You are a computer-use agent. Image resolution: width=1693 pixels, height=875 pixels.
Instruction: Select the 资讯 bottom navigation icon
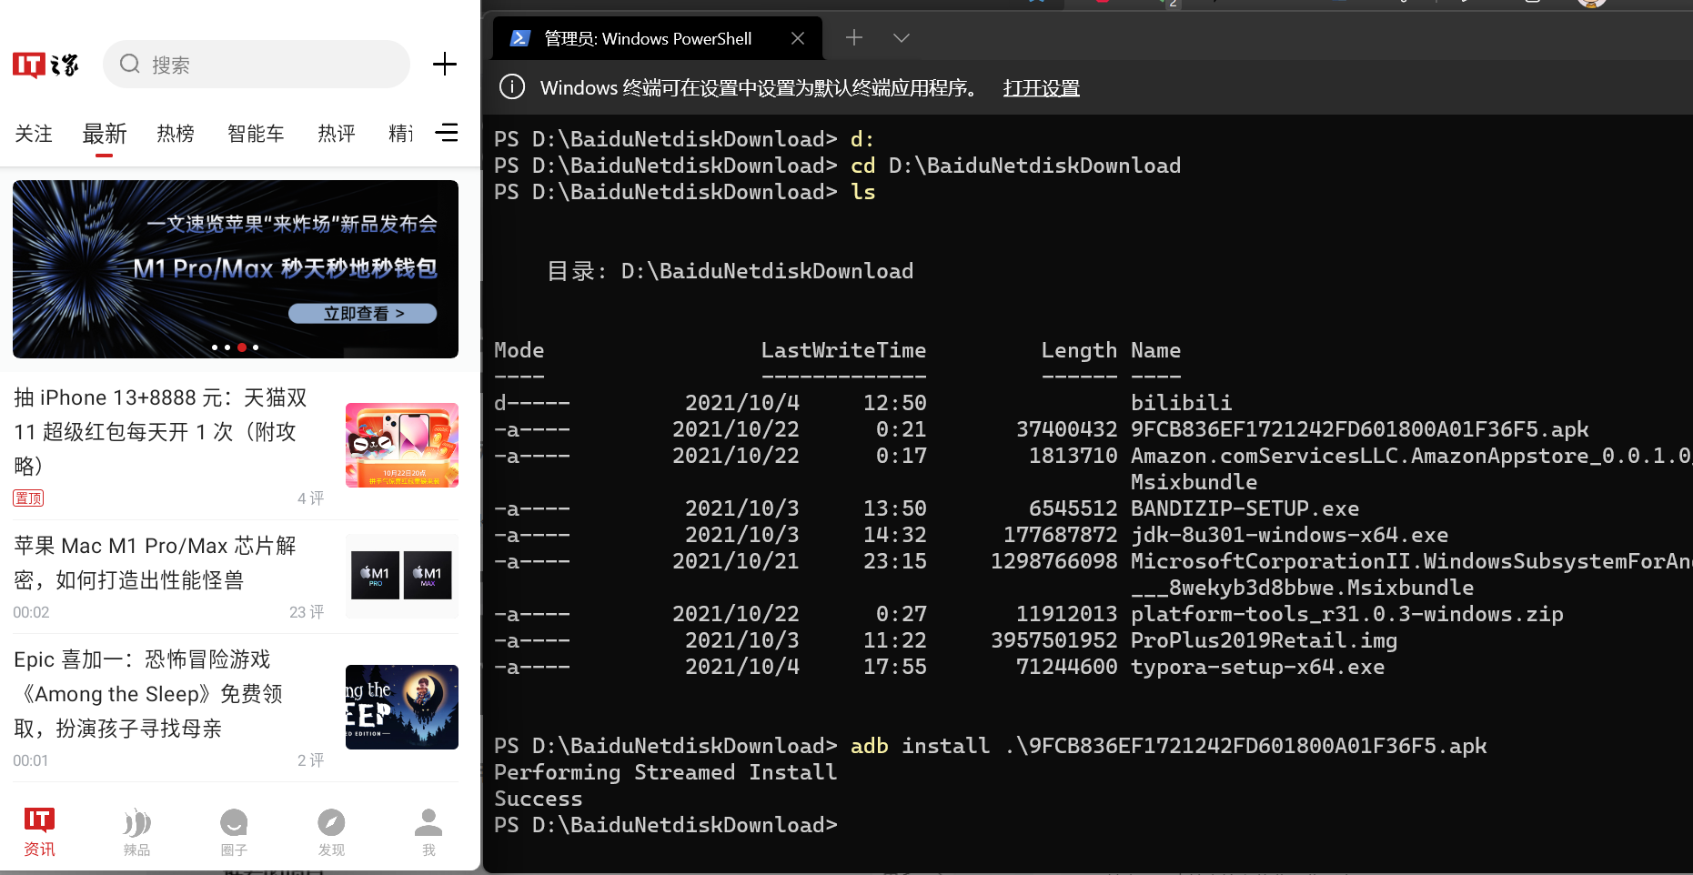tap(39, 831)
